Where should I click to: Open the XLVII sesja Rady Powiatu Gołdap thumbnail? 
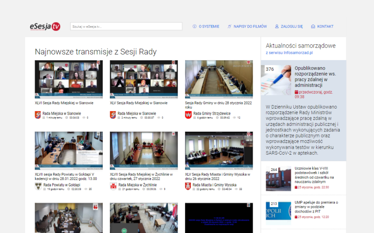coord(69,151)
